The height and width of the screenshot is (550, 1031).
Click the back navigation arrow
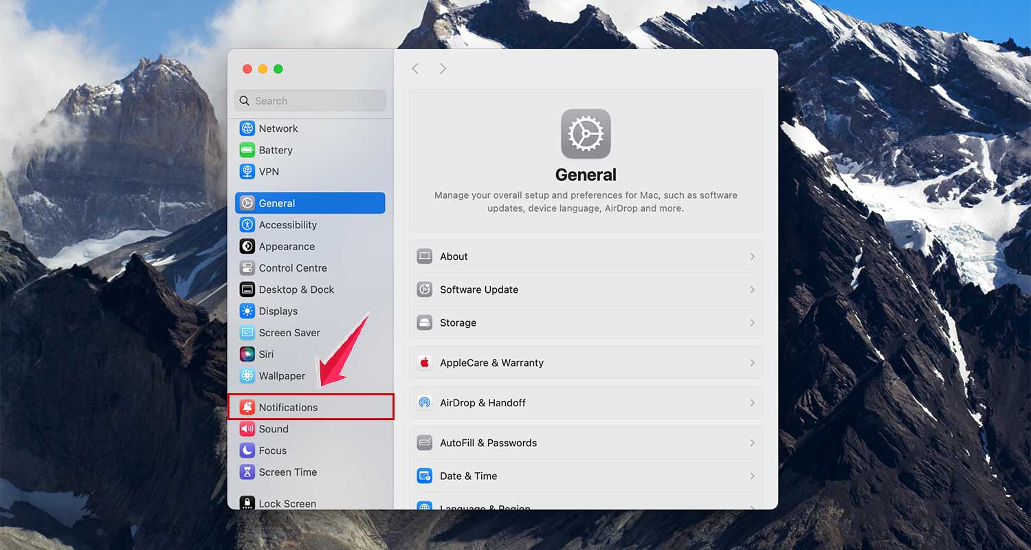415,68
